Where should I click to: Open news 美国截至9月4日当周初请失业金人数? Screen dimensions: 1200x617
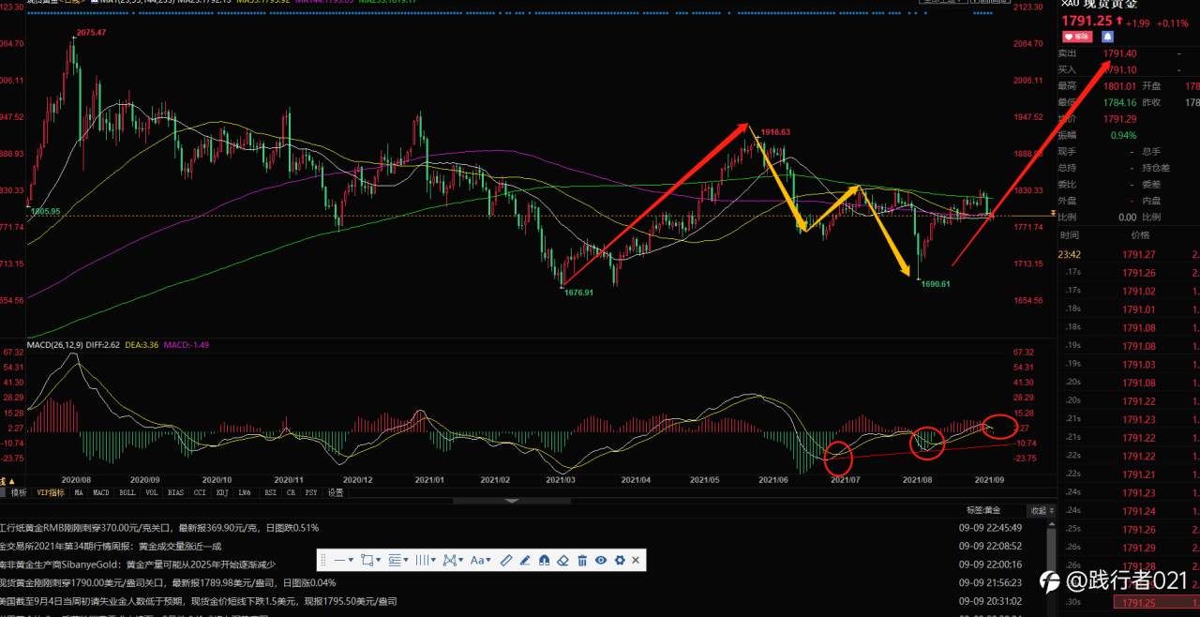[x=197, y=600]
